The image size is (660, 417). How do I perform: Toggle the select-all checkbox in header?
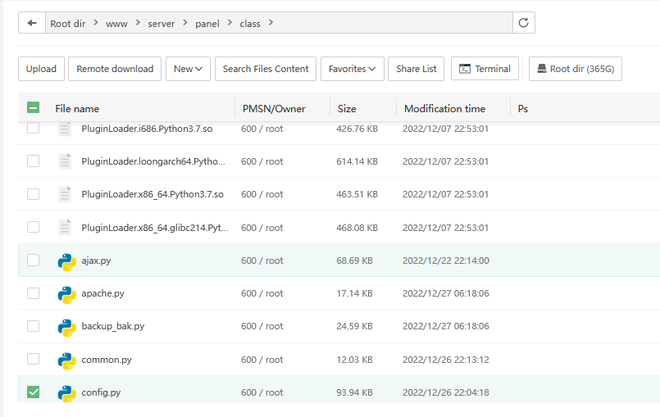coord(33,108)
